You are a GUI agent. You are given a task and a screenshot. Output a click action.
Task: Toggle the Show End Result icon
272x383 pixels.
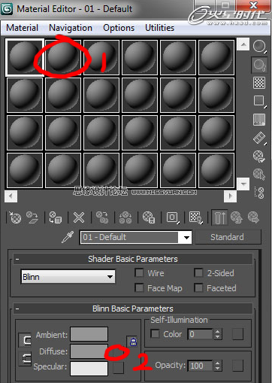(219, 217)
